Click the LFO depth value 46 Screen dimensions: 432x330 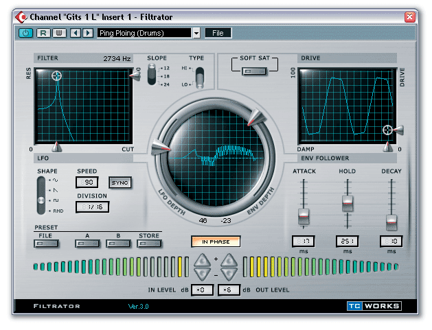tap(203, 220)
